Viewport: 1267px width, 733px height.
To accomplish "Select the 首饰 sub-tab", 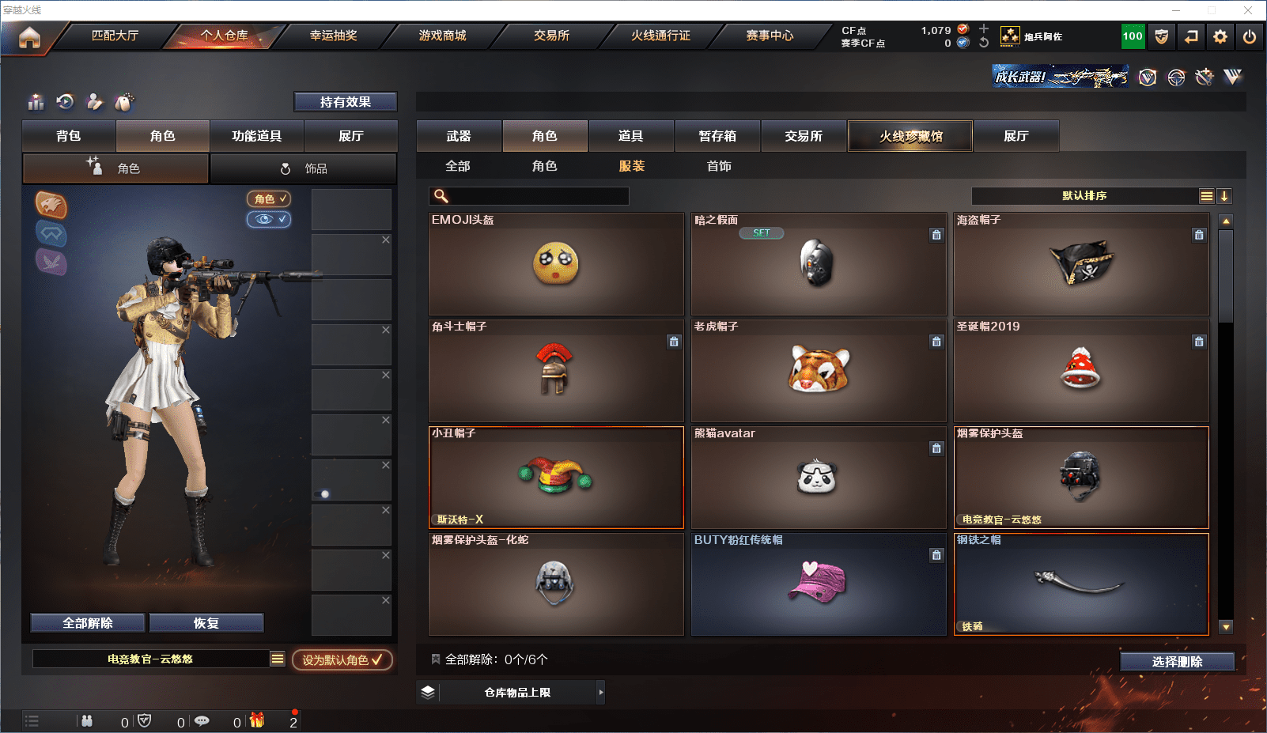I will click(x=719, y=166).
